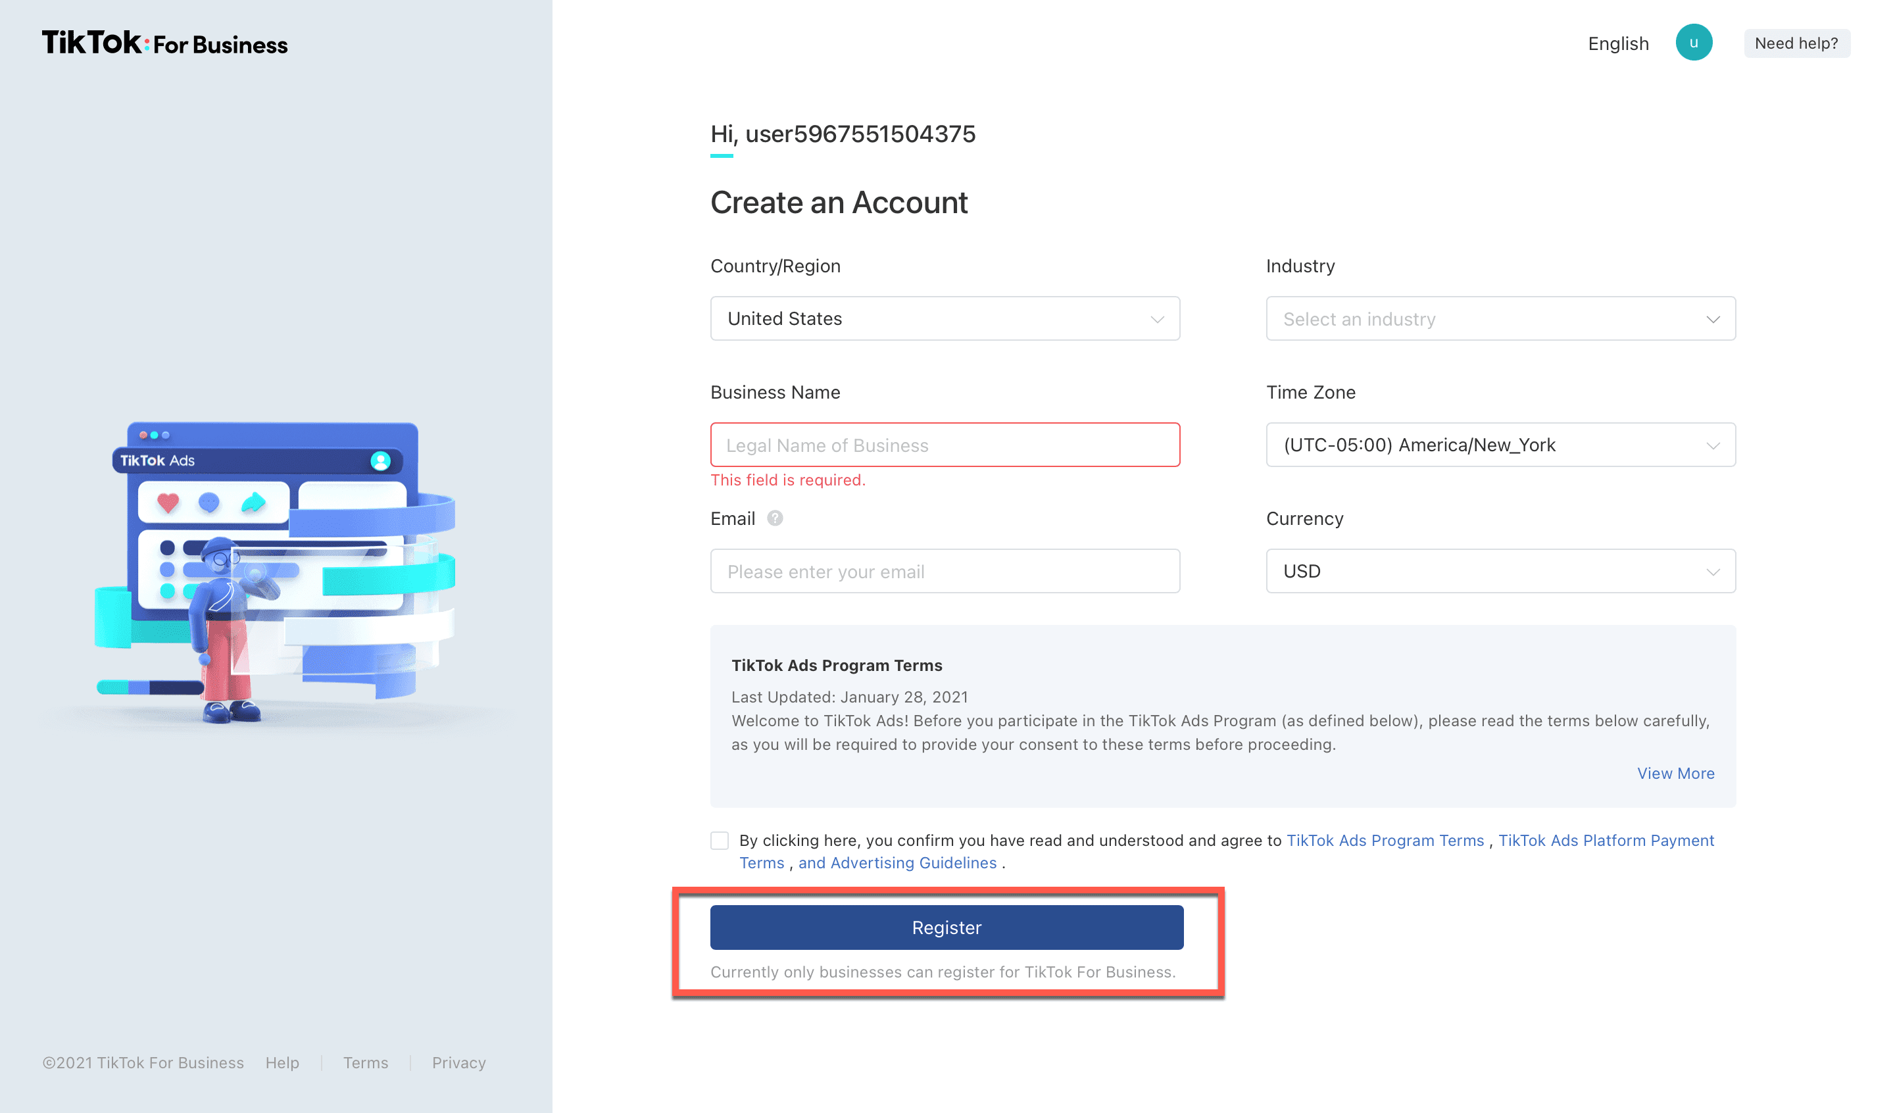The width and height of the screenshot is (1893, 1113).
Task: Click the Email help question mark icon
Action: click(774, 518)
